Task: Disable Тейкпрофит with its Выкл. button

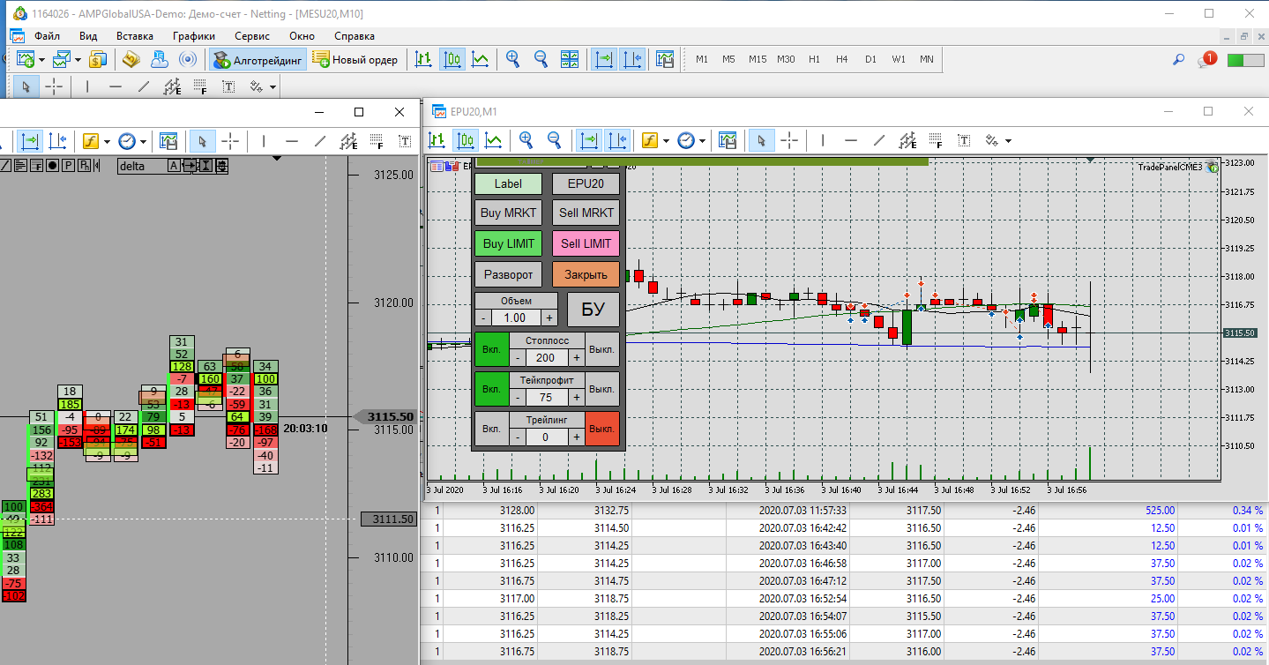Action: point(602,389)
